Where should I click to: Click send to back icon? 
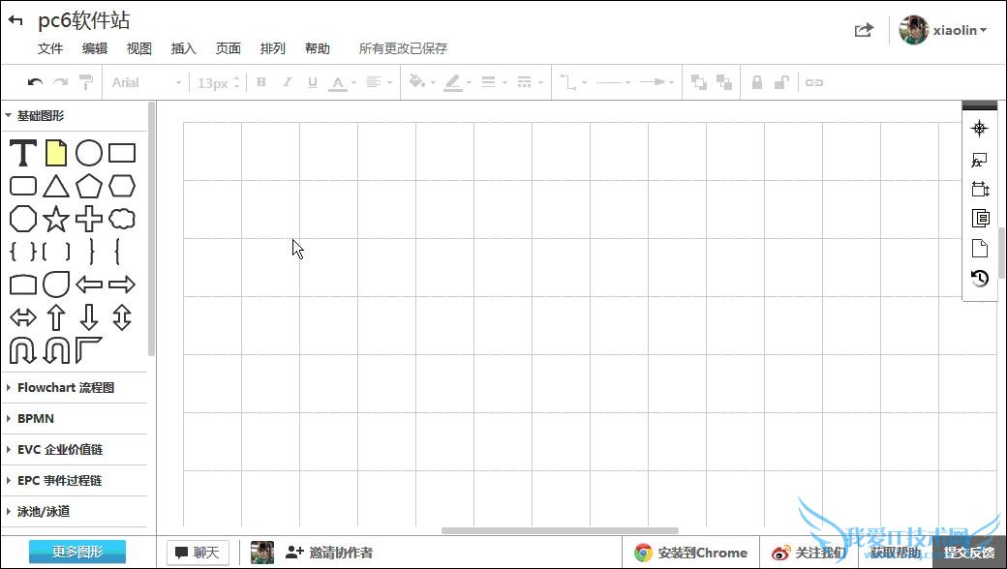tap(724, 82)
